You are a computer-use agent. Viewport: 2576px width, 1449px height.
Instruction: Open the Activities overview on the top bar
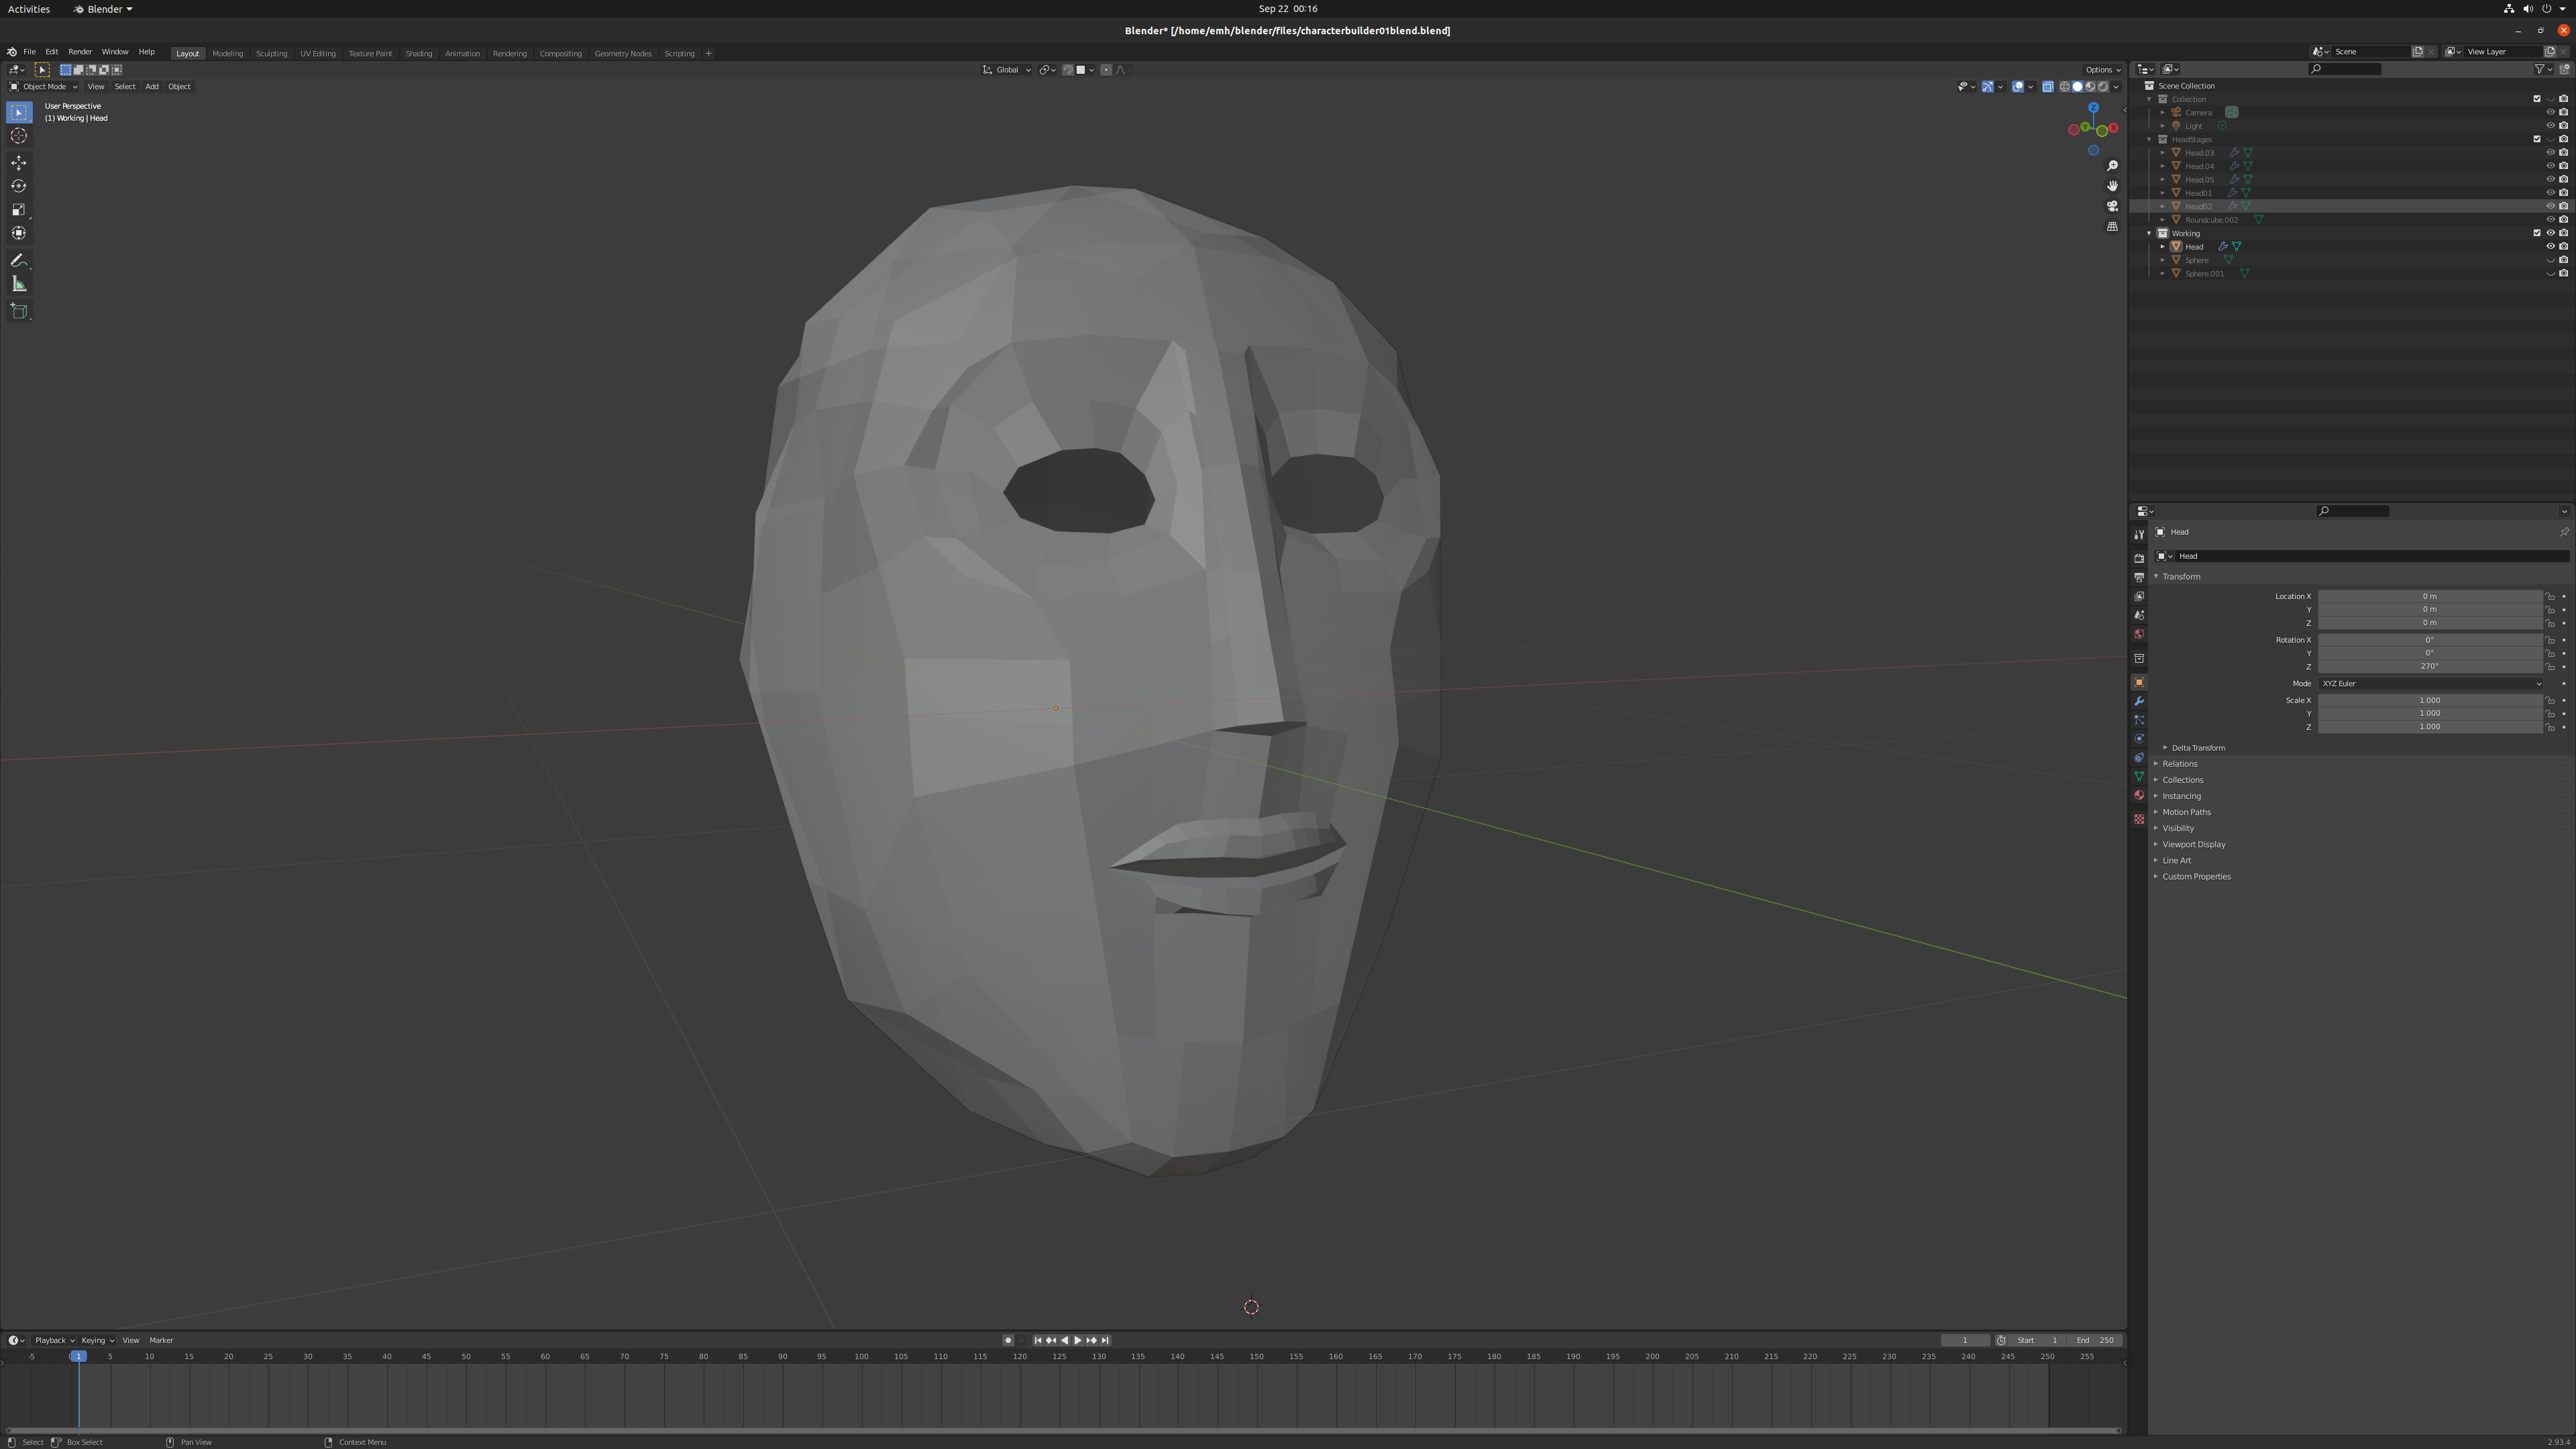coord(29,9)
